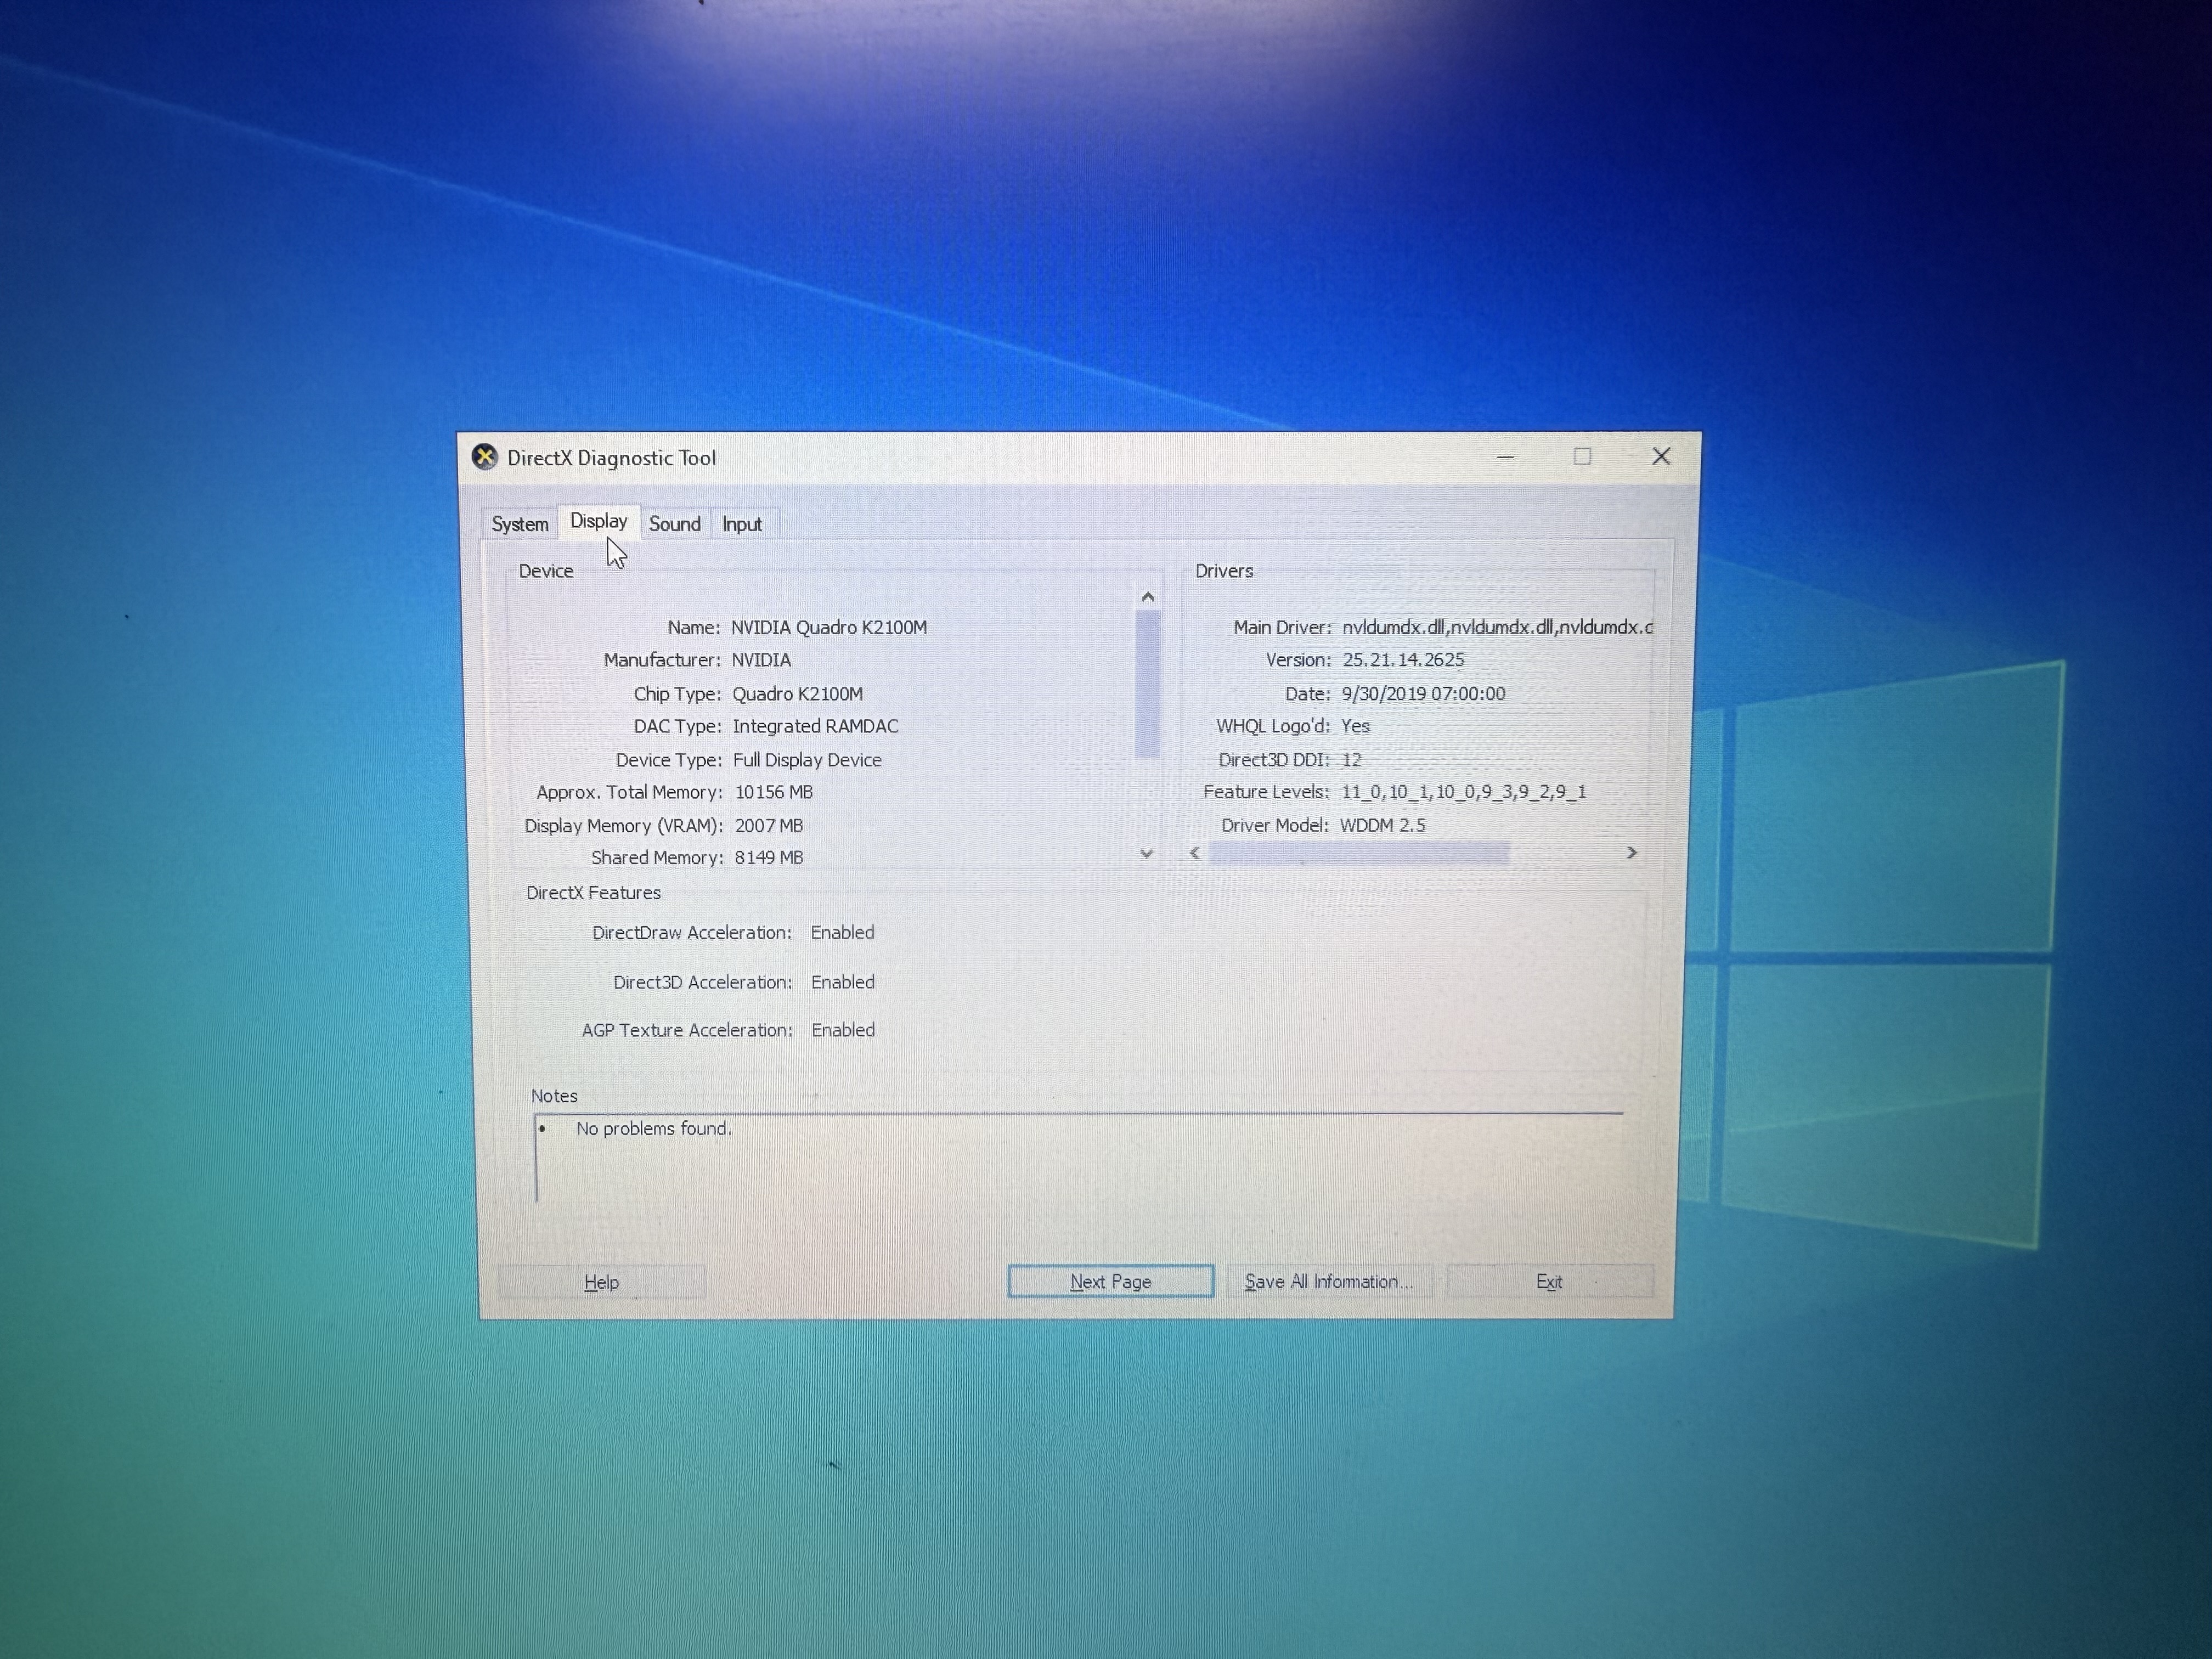
Task: Click Shared Memory value 8149 MB
Action: point(769,858)
